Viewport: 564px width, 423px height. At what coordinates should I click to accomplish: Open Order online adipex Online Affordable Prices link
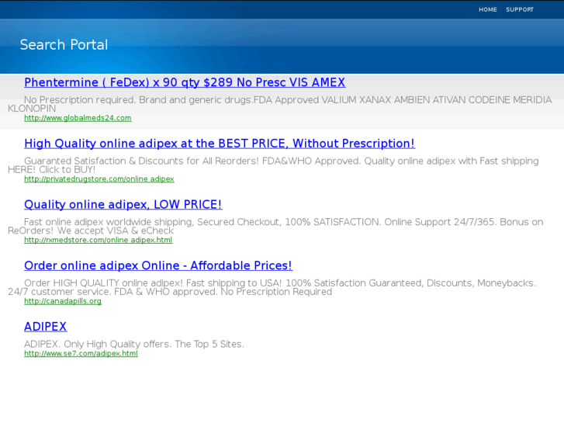[x=158, y=265]
